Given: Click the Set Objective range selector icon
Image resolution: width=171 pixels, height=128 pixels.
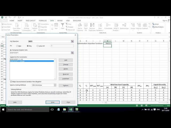Looking at the screenshot, I should point(72,41).
